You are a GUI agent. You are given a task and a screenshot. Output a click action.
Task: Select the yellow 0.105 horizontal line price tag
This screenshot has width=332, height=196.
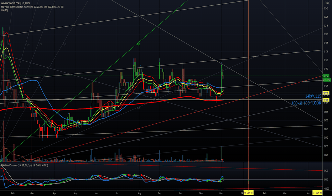(326, 99)
